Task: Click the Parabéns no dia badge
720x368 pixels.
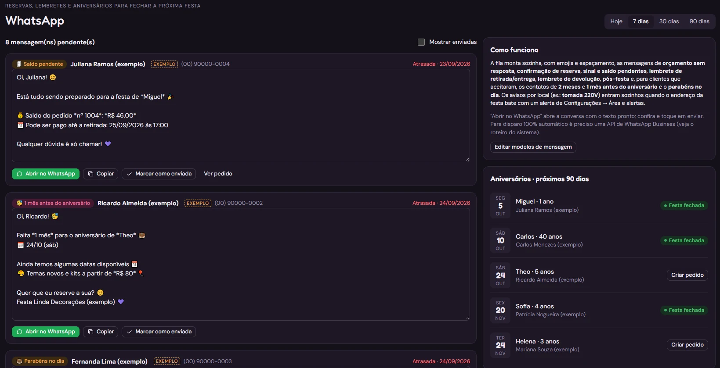Action: (40, 361)
